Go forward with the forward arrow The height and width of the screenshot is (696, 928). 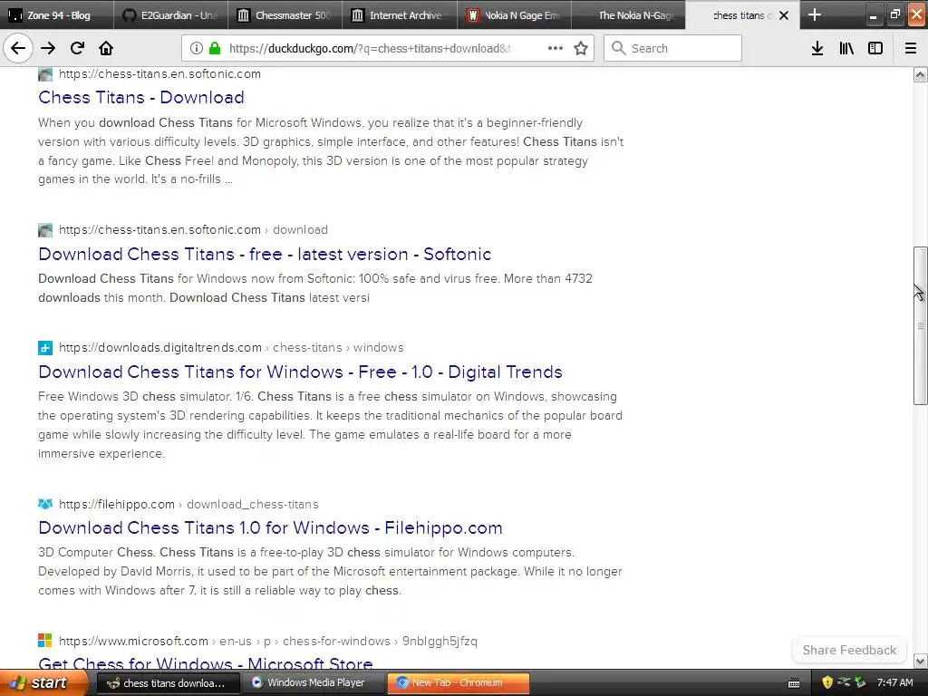[x=49, y=49]
